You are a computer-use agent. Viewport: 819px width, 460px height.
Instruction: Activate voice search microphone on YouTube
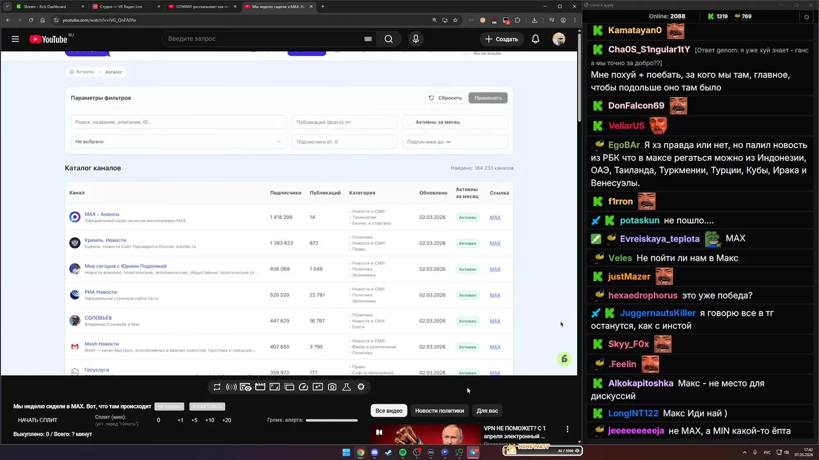pyautogui.click(x=416, y=39)
